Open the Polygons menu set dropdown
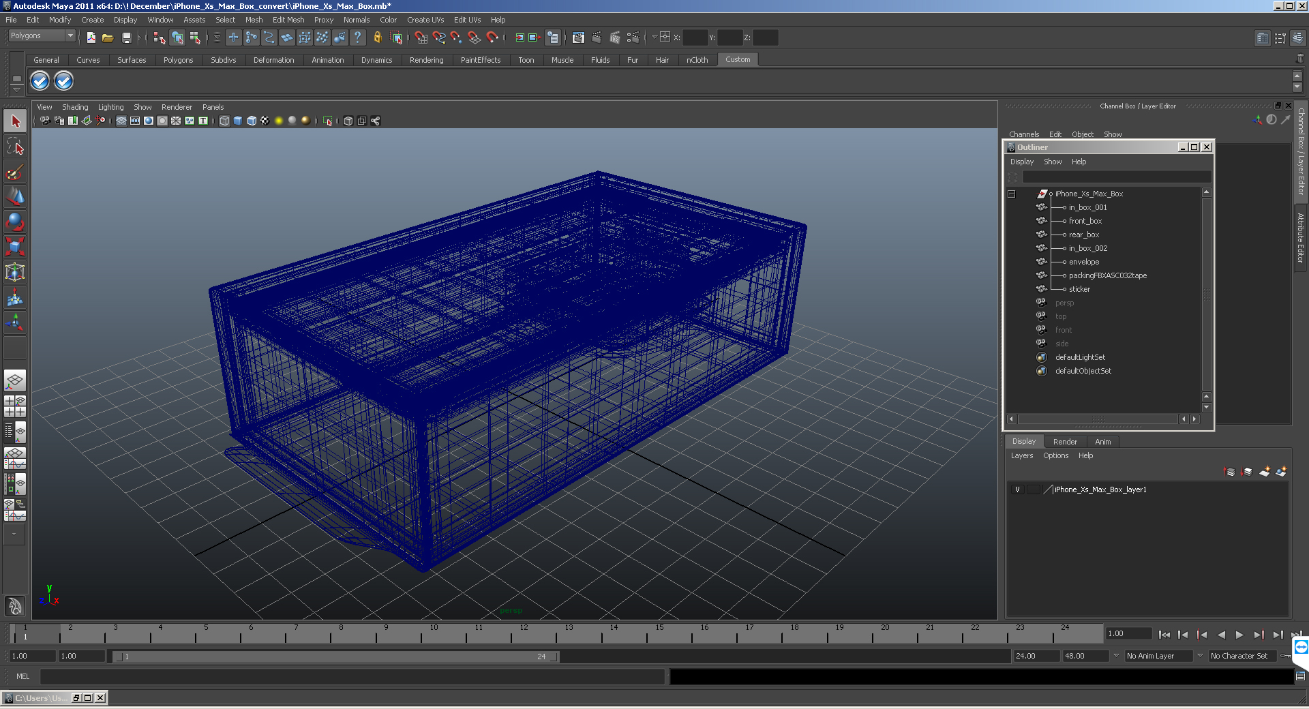The image size is (1309, 709). (42, 35)
